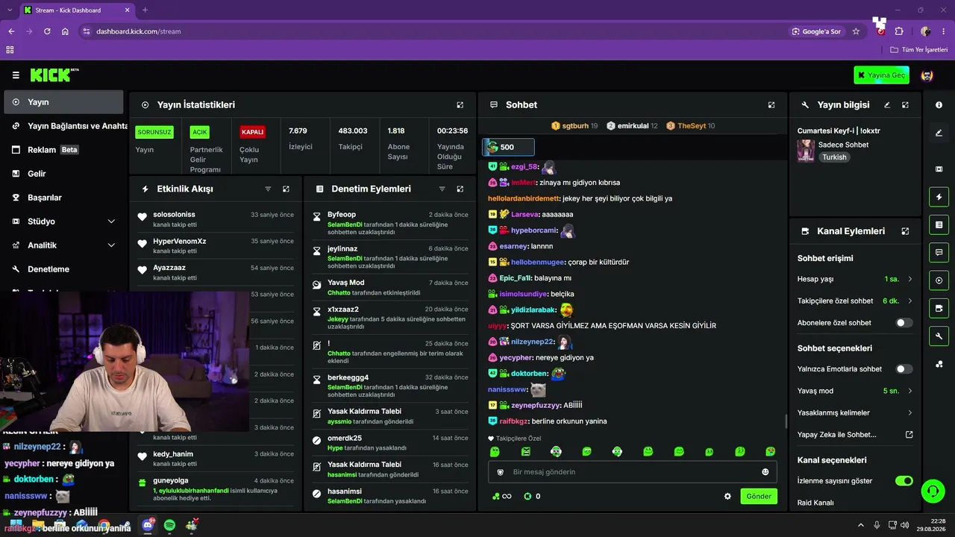Click the guneyolga subscription gift event
This screenshot has width=955, height=537.
(216, 490)
